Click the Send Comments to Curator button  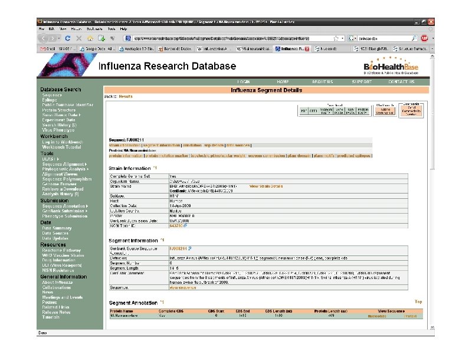tap(411, 111)
